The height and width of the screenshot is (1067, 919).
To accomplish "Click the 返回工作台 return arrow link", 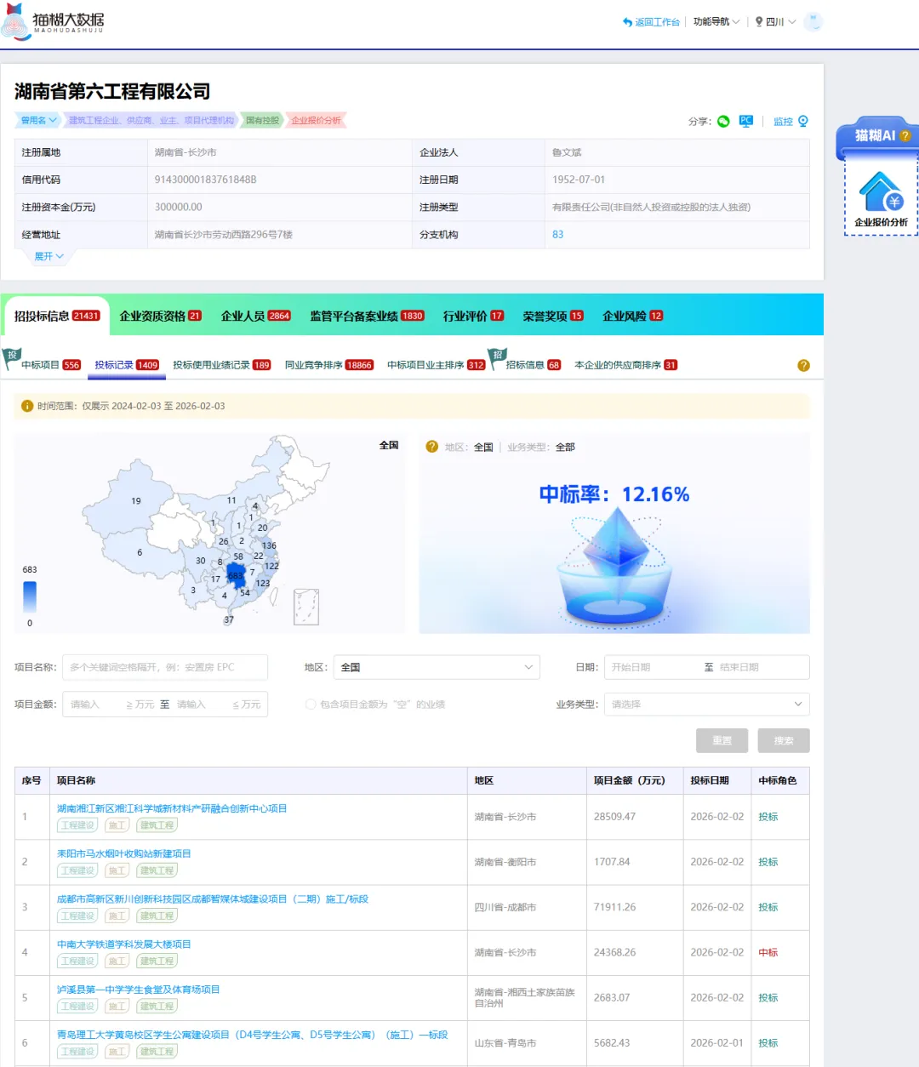I will (x=651, y=22).
